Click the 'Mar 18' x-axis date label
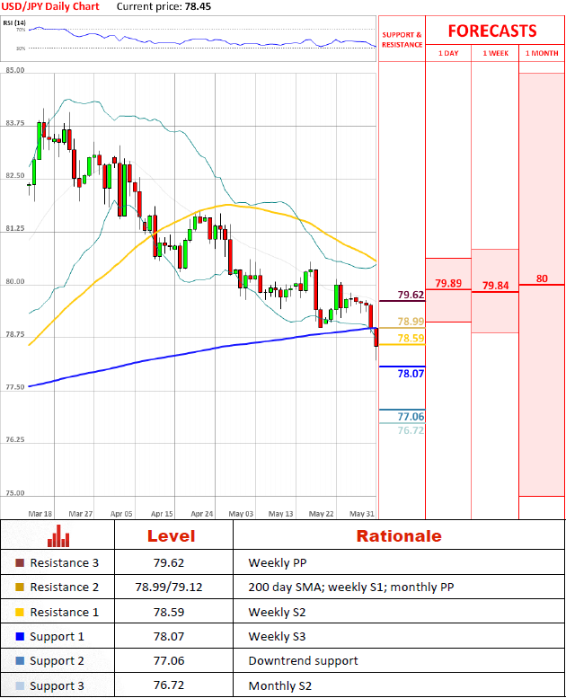Viewport: 566px width, 698px height. coord(40,514)
